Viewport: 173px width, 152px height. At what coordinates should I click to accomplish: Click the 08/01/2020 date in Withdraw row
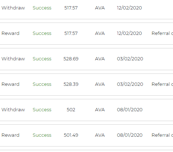click(x=130, y=110)
